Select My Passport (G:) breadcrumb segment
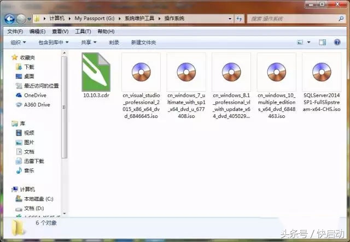Image resolution: width=350 pixels, height=242 pixels. tap(95, 18)
